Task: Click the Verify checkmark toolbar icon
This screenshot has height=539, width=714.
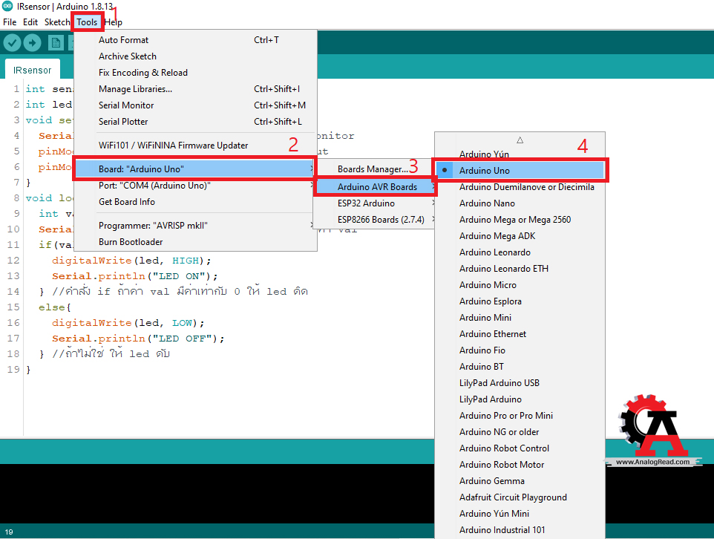Action: (13, 43)
